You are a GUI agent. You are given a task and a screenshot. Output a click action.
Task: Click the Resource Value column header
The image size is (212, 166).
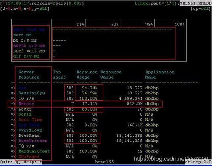coord(111,75)
